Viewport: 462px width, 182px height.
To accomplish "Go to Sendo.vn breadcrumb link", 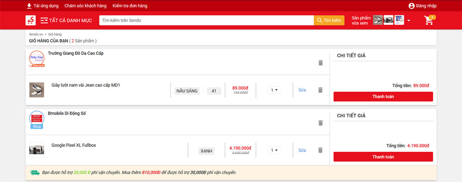I will [x=36, y=34].
